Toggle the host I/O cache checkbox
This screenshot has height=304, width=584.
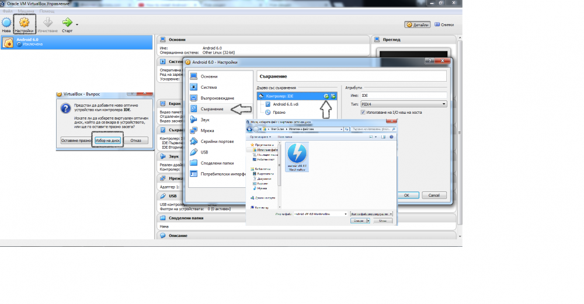coord(363,113)
